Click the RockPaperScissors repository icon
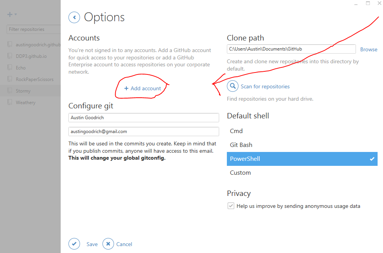This screenshot has height=253, width=383. pos(10,79)
